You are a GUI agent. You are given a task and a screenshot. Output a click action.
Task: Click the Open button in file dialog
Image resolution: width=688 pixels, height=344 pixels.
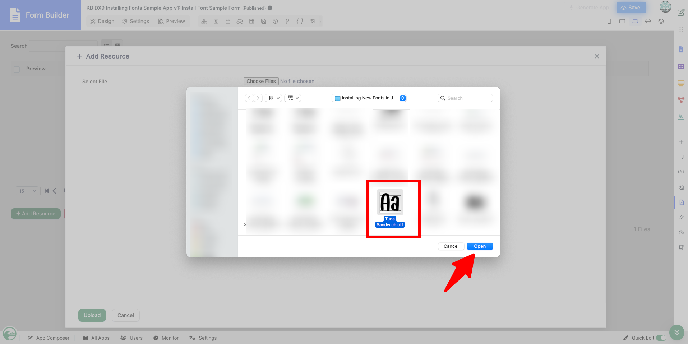click(x=480, y=246)
